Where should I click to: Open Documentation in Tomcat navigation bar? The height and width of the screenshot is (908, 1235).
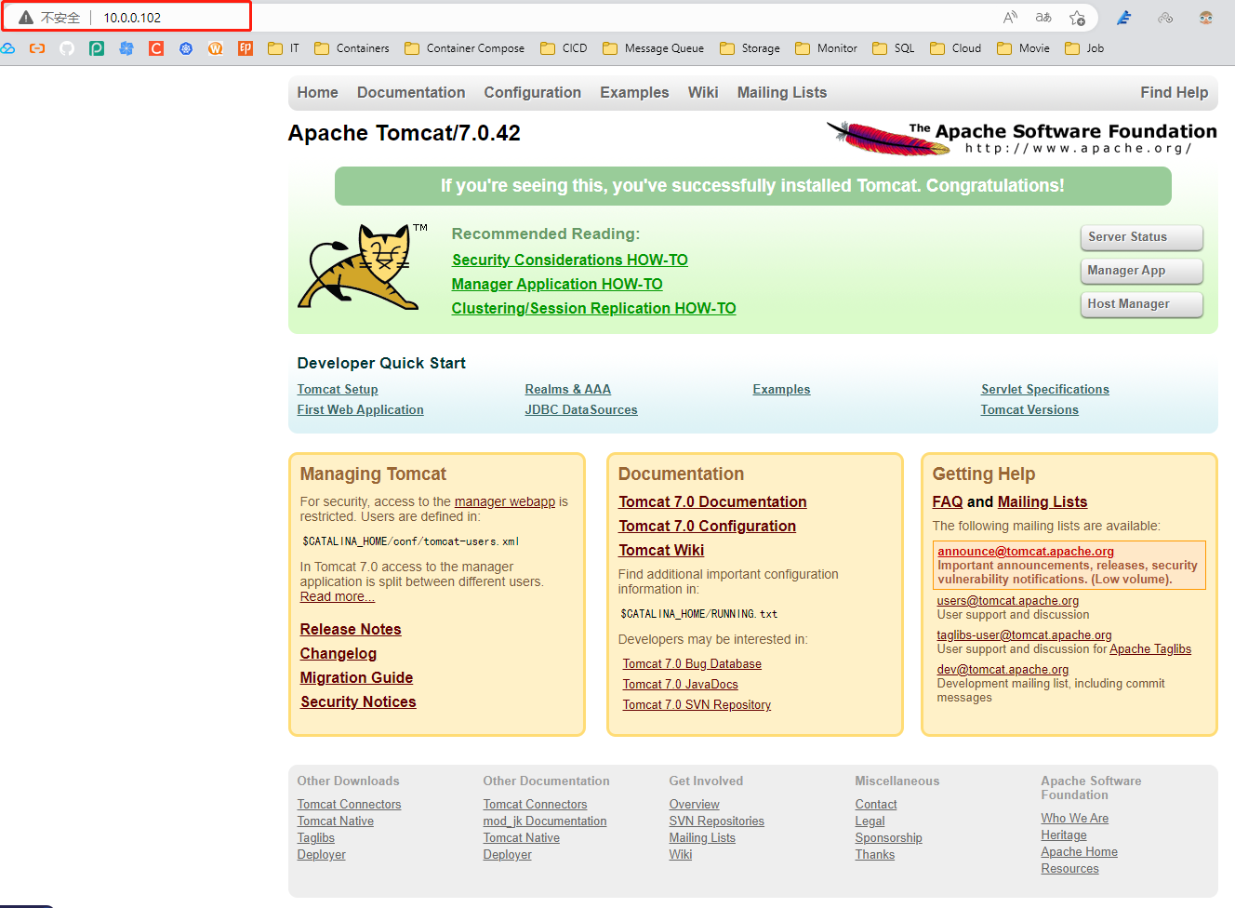(x=411, y=92)
